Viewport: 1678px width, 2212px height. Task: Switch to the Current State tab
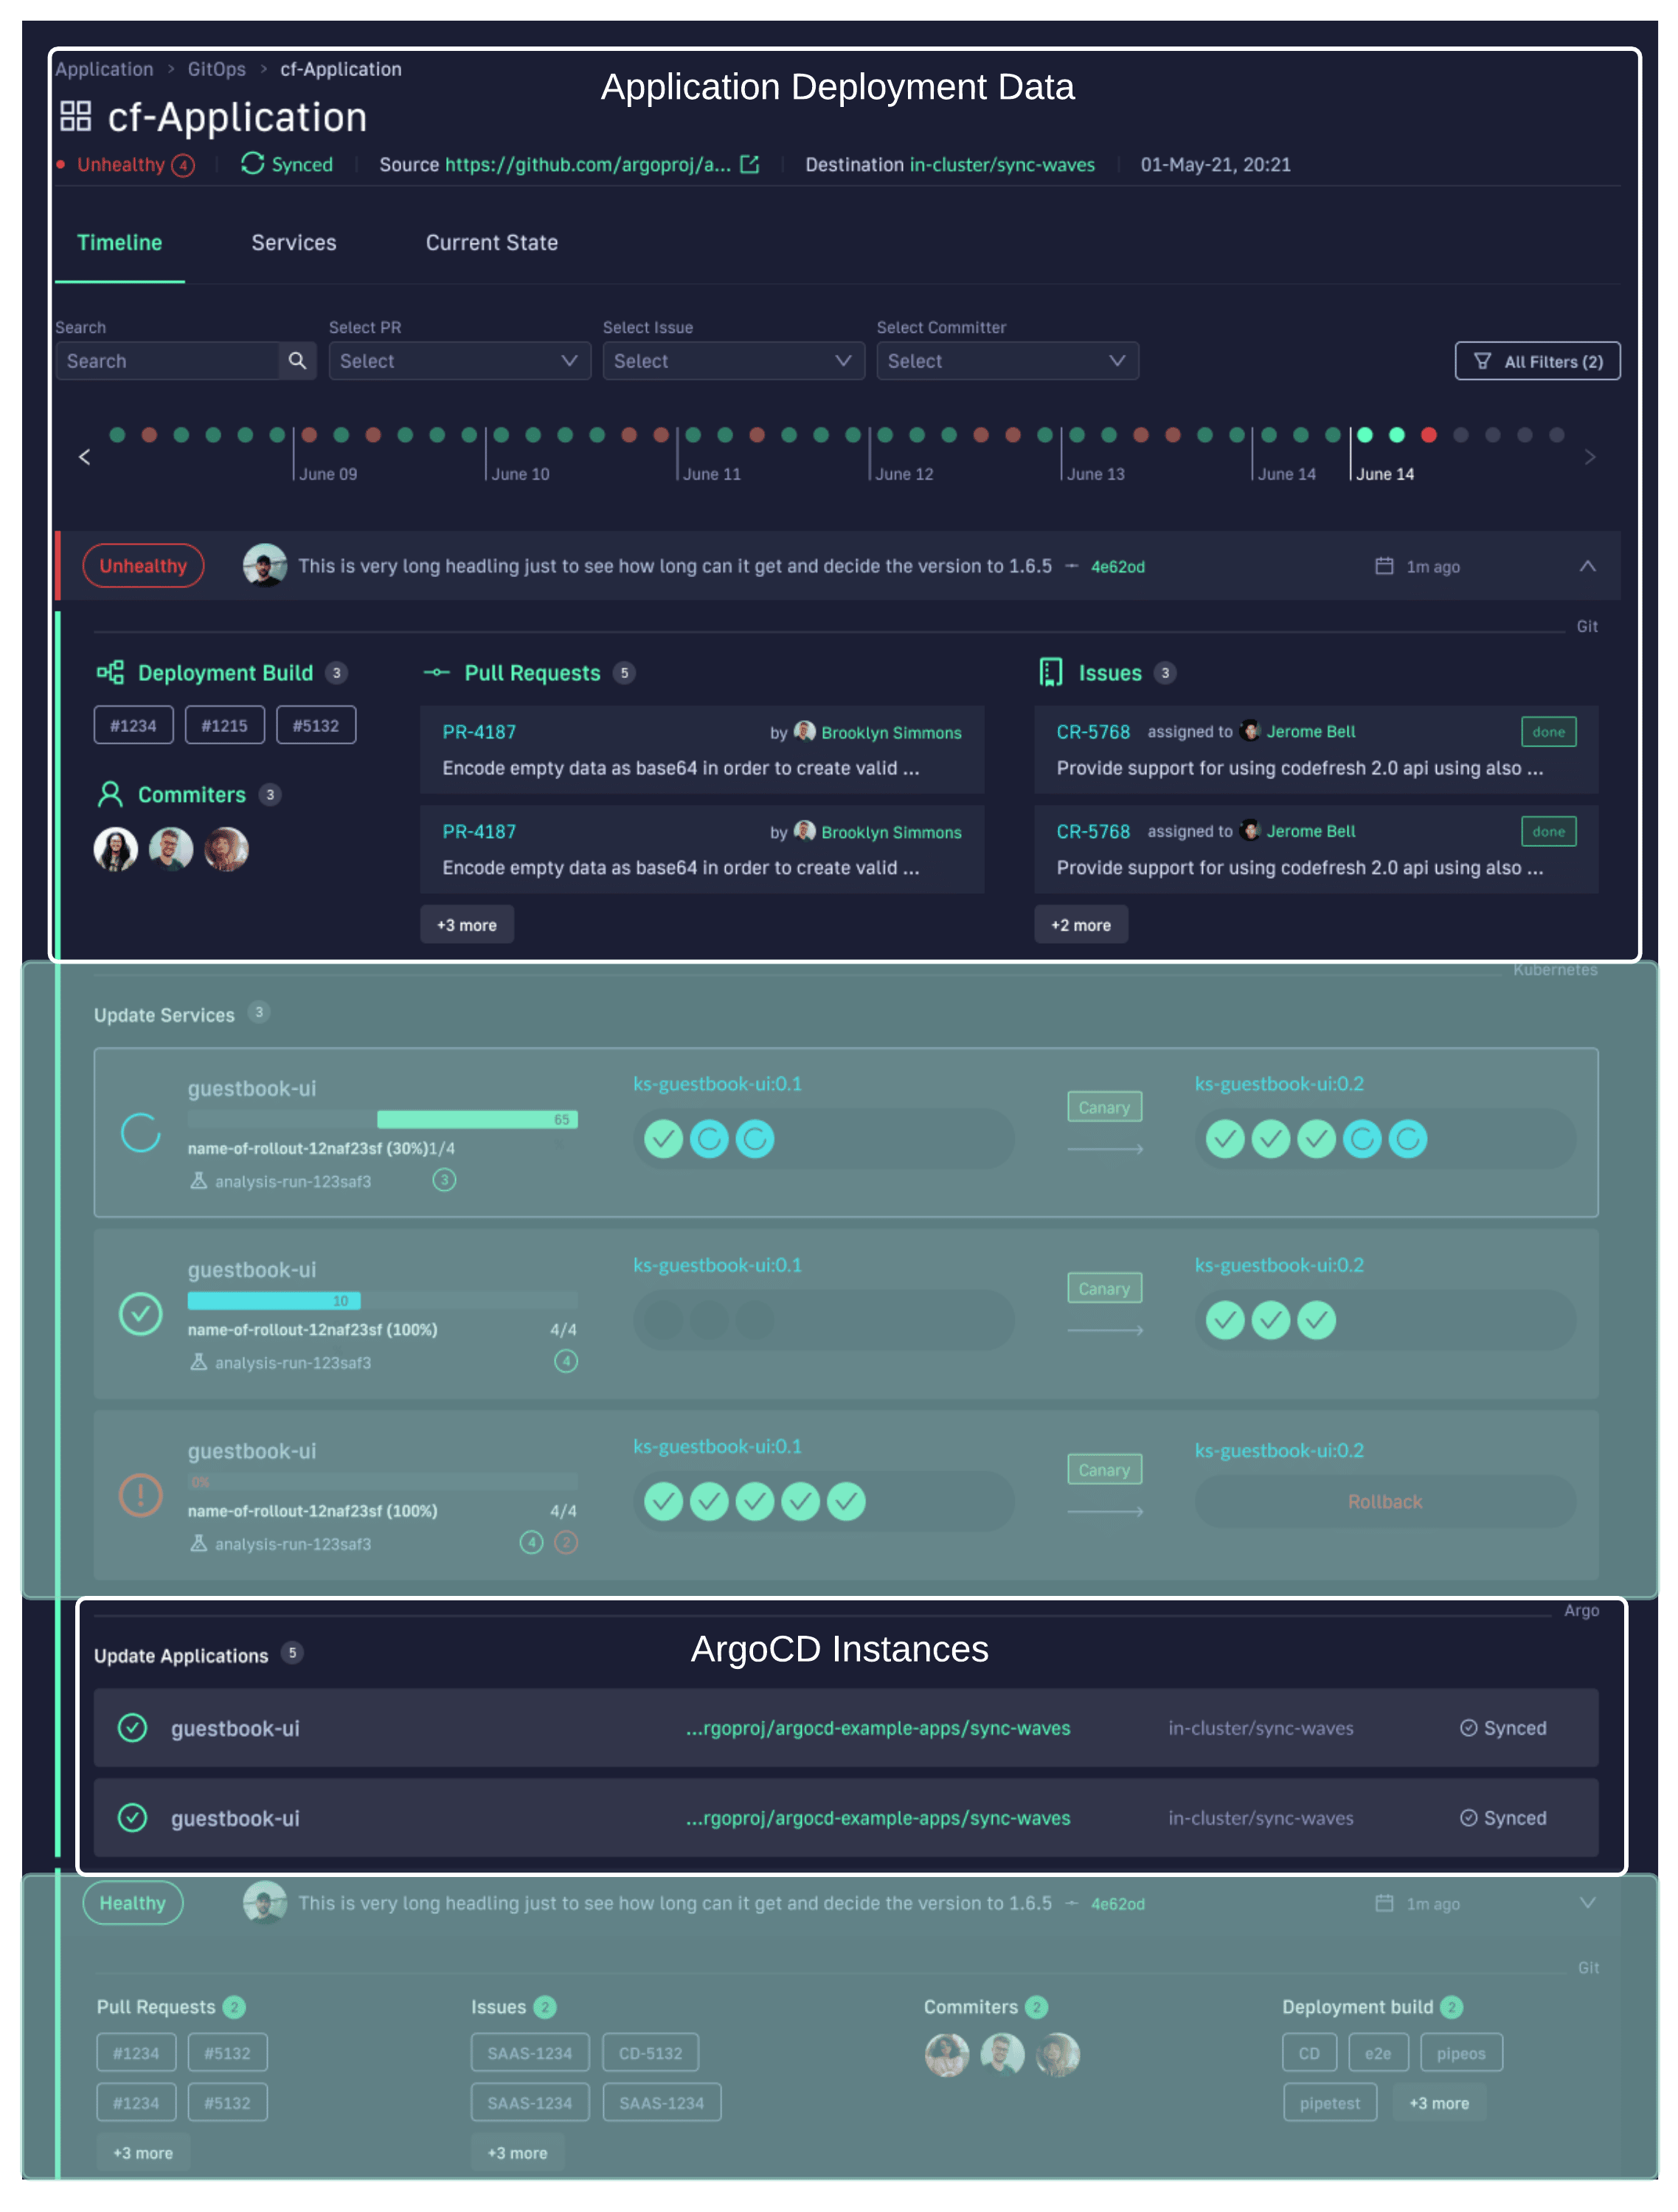pos(492,243)
